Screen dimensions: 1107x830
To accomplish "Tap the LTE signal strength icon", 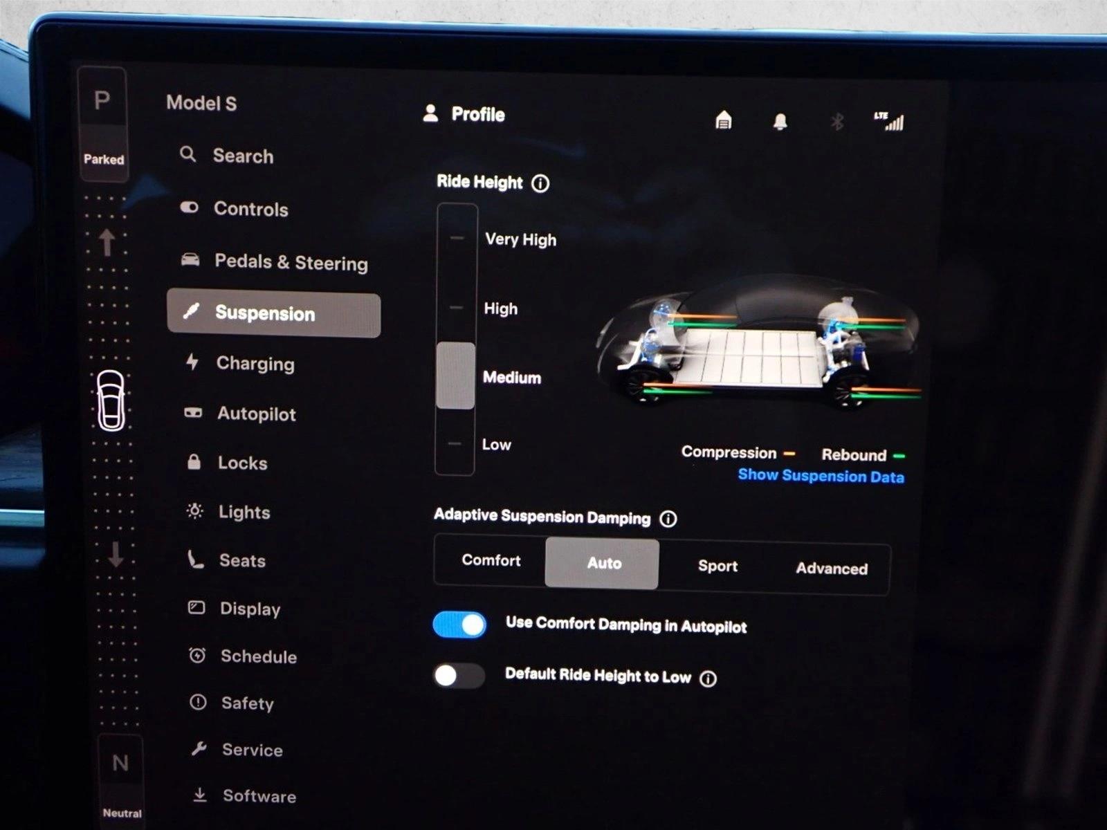I will [x=889, y=122].
